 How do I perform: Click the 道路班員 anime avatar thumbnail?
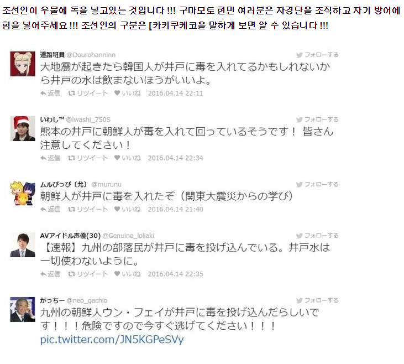click(x=23, y=64)
